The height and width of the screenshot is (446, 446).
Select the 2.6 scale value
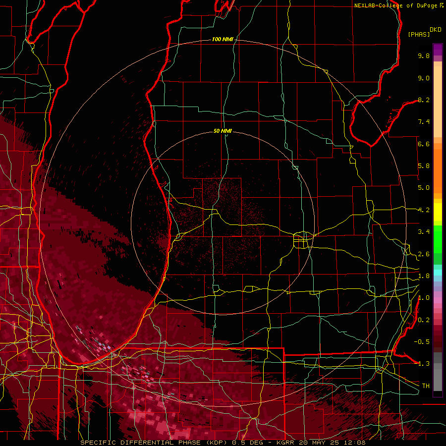(x=424, y=254)
